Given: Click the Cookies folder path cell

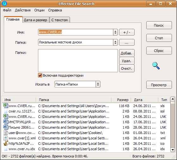Looking at the screenshot, I should pos(70,133).
